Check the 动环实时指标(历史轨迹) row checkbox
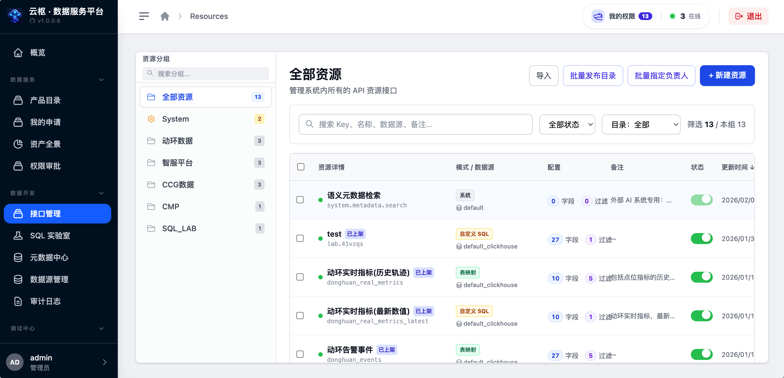Screen dimensions: 784x378 point(300,277)
